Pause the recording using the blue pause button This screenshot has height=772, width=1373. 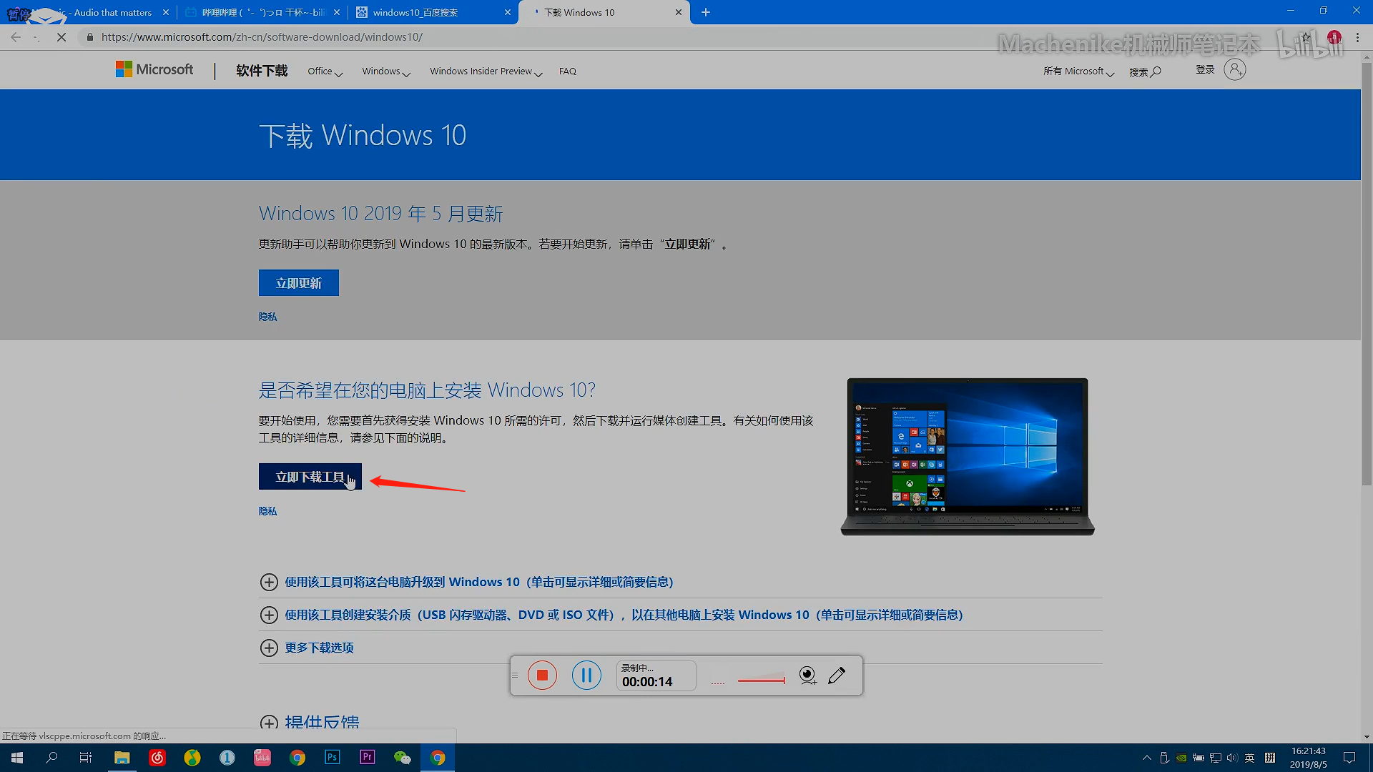tap(586, 675)
